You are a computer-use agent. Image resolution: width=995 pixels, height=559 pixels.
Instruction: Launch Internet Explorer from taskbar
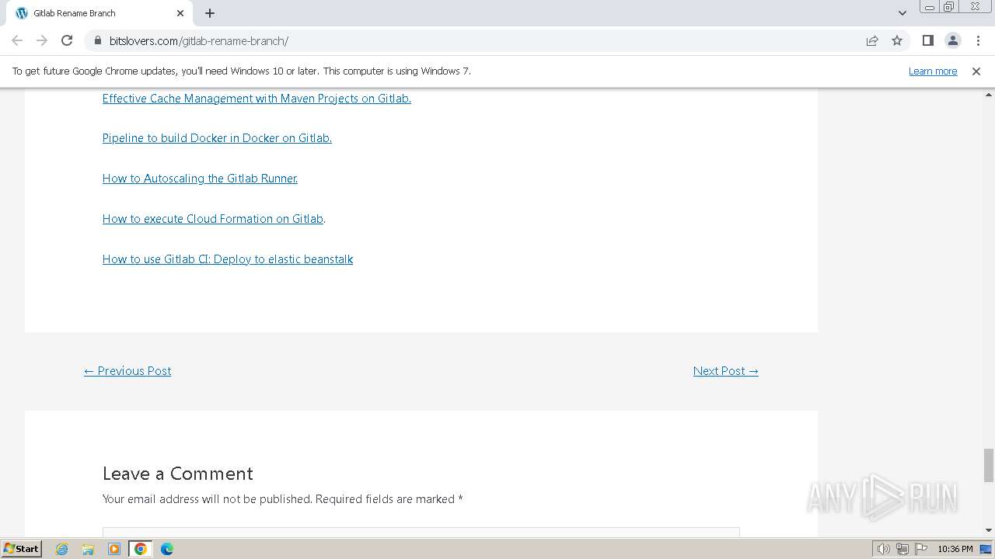(x=62, y=549)
